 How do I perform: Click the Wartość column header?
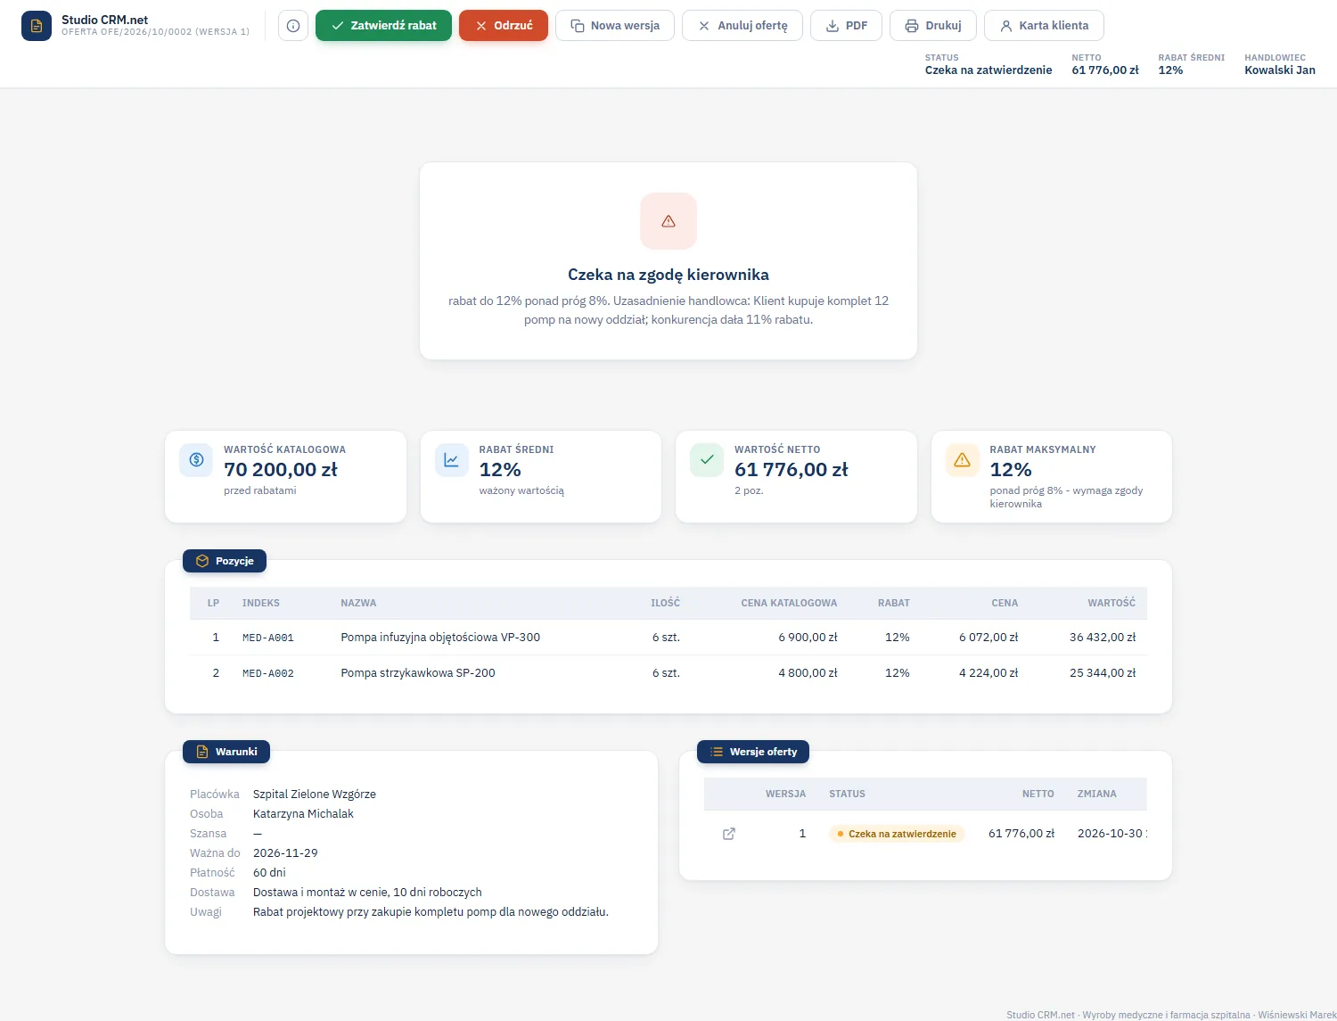tap(1111, 604)
